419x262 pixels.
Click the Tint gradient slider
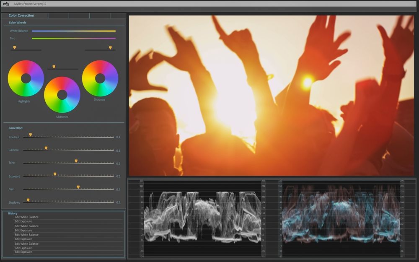tap(73, 38)
